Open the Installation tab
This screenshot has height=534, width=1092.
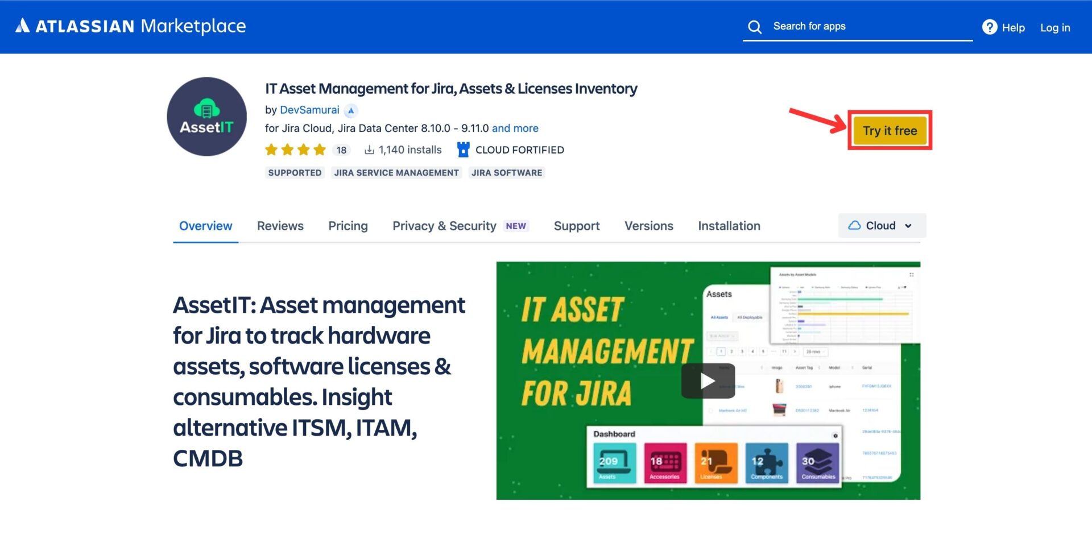[729, 226]
